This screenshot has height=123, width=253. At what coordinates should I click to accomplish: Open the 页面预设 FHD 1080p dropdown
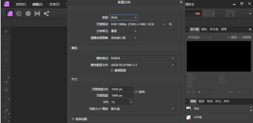click(138, 24)
